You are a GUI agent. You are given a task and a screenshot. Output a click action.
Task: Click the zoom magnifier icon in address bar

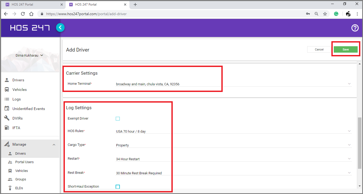(x=316, y=14)
